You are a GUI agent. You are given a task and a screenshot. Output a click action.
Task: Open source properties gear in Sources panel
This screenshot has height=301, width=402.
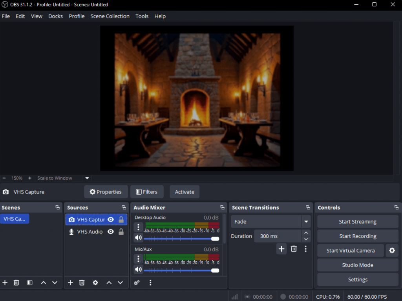click(95, 283)
